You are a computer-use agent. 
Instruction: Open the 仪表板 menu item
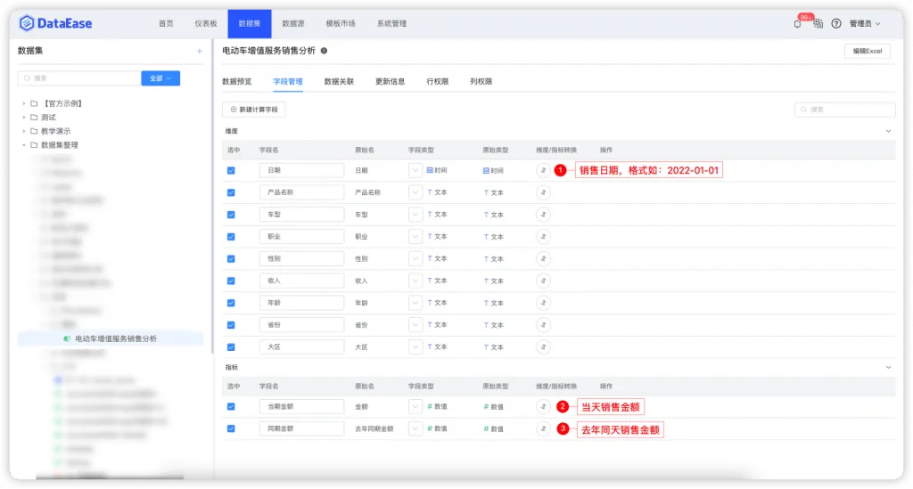pos(206,24)
